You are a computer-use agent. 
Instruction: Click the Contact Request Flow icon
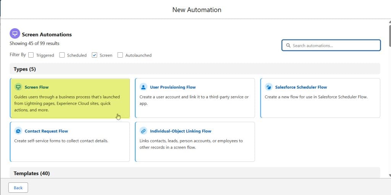pos(18,131)
